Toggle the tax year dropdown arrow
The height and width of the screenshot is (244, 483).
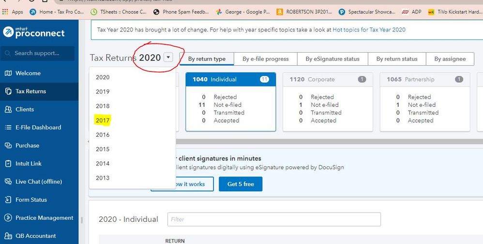coord(168,57)
